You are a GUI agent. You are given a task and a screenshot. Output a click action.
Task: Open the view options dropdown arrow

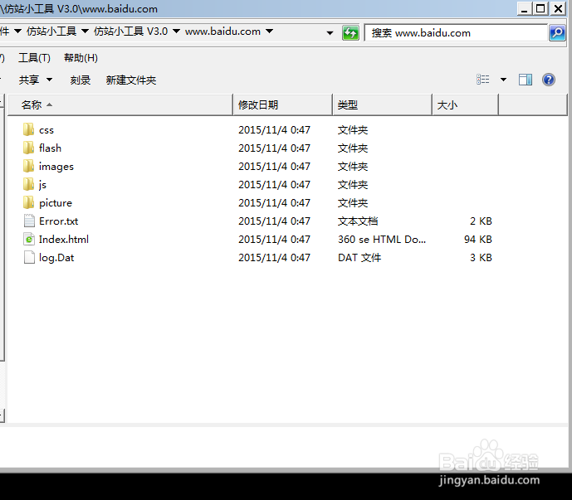coord(503,80)
